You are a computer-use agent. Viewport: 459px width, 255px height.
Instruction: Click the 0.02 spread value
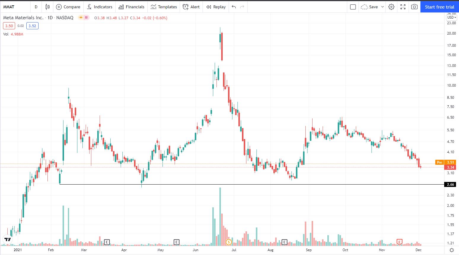[x=20, y=26]
